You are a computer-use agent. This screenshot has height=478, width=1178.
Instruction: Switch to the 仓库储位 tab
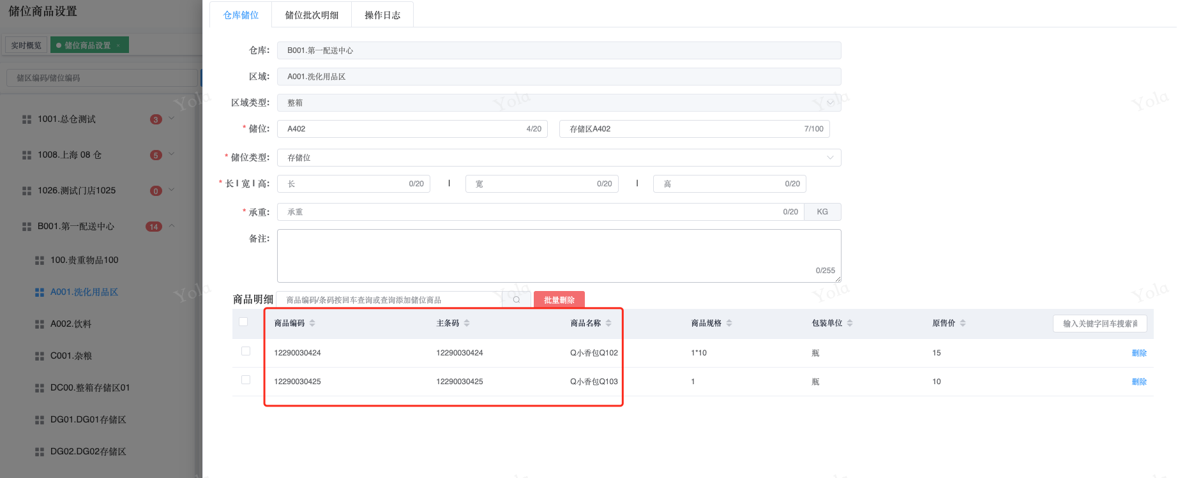pyautogui.click(x=241, y=15)
